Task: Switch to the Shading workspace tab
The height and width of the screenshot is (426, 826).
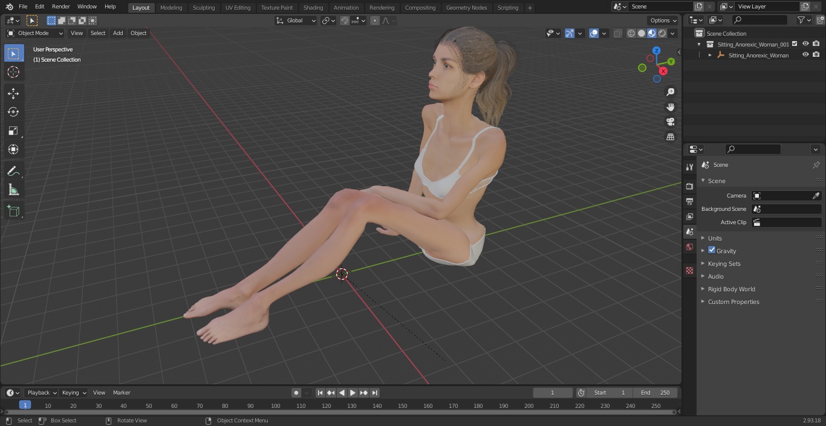Action: pyautogui.click(x=313, y=8)
